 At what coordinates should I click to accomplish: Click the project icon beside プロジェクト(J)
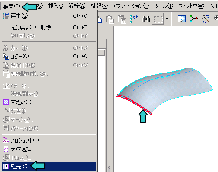click(x=6, y=140)
